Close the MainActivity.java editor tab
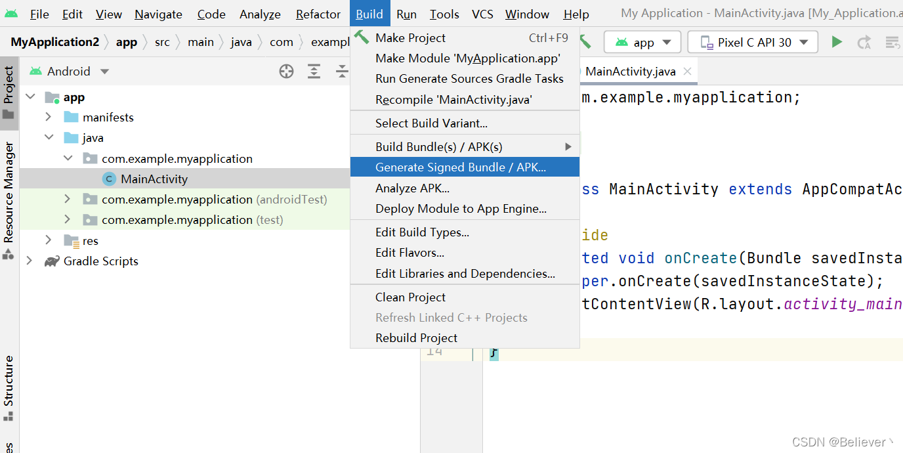Screen dimensions: 903x453 pyautogui.click(x=687, y=72)
